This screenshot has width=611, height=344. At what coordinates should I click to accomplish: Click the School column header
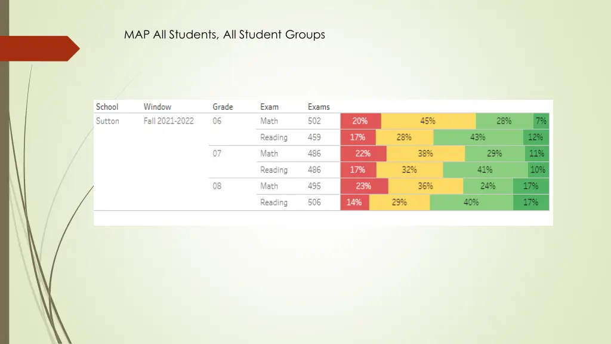[107, 107]
